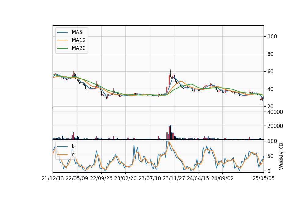Viewport: 293px width, 210px height.
Task: Click the 23/07/10 date label
Action: (x=150, y=178)
